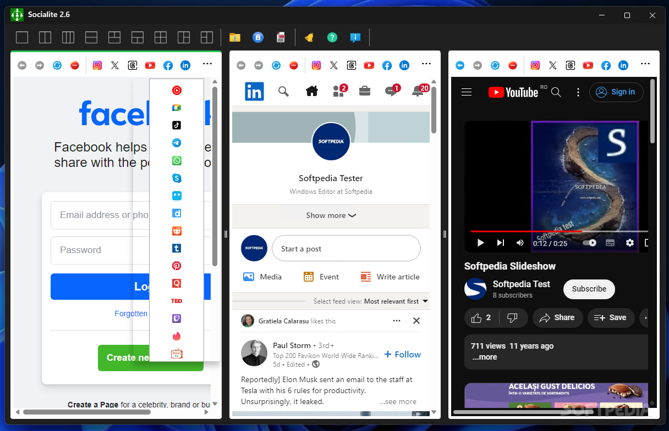The width and height of the screenshot is (669, 431).
Task: Choose TED from the more-sites list
Action: pyautogui.click(x=177, y=301)
